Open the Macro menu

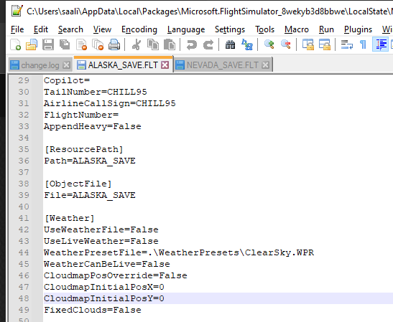(x=297, y=29)
